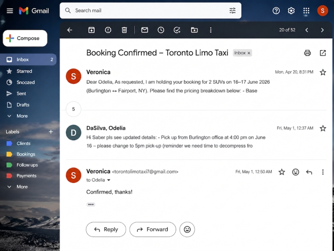Open toolbar More options menu
334x251 pixels.
[x=211, y=30]
